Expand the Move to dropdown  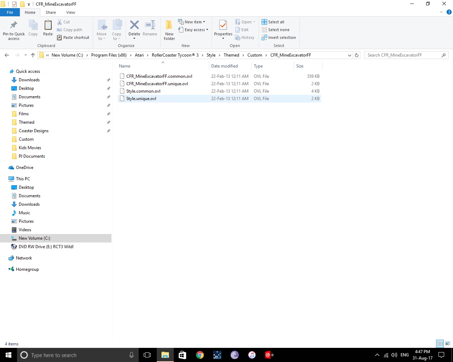point(102,36)
